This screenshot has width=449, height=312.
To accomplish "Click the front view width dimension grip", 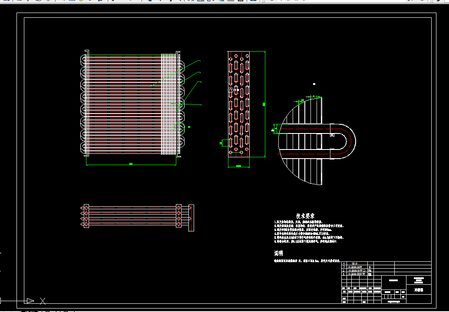I will tap(131, 164).
